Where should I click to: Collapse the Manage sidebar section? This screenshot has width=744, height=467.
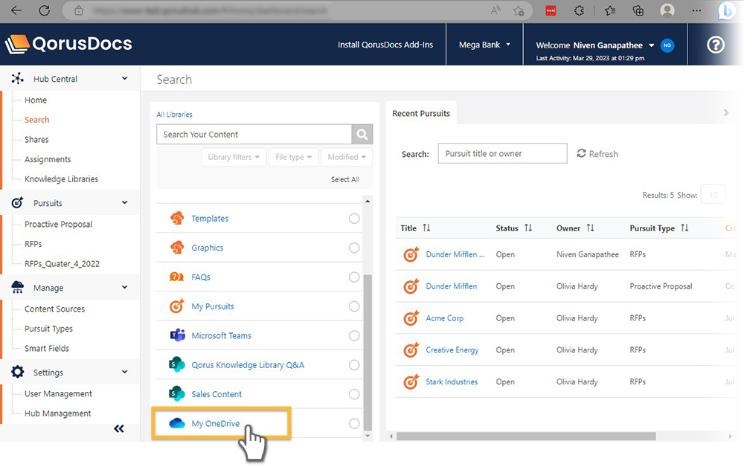pos(124,287)
